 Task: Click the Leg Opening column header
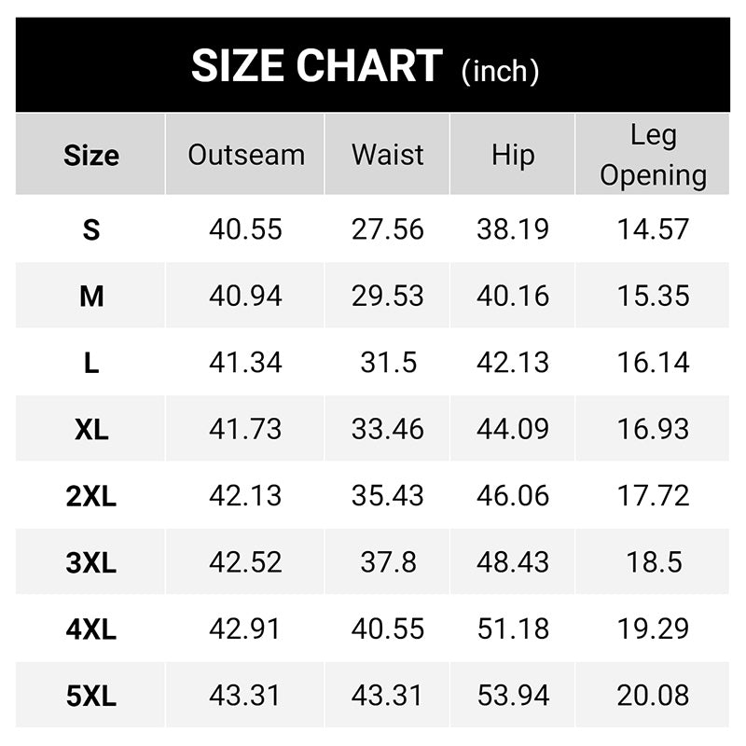point(653,155)
